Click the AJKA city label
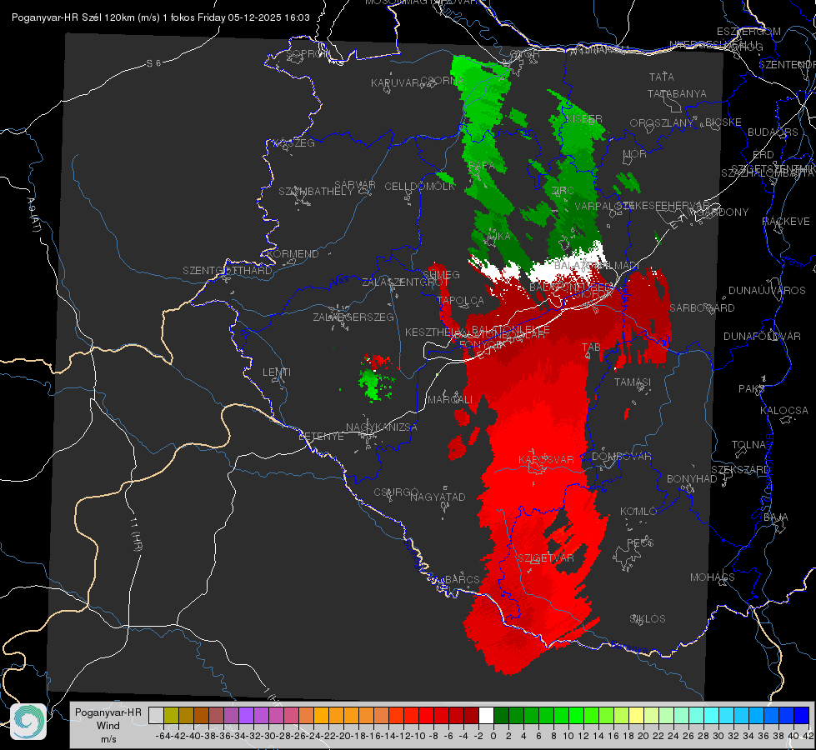The image size is (816, 750). (498, 236)
